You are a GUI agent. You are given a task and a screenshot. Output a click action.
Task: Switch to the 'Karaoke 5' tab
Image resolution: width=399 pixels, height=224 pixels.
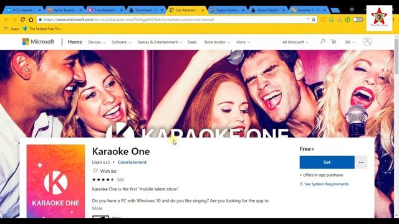tap(309, 10)
